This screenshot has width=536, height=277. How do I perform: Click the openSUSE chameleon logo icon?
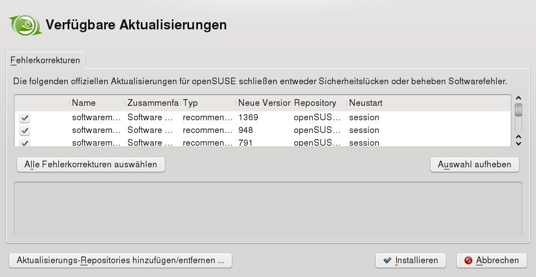[x=25, y=25]
